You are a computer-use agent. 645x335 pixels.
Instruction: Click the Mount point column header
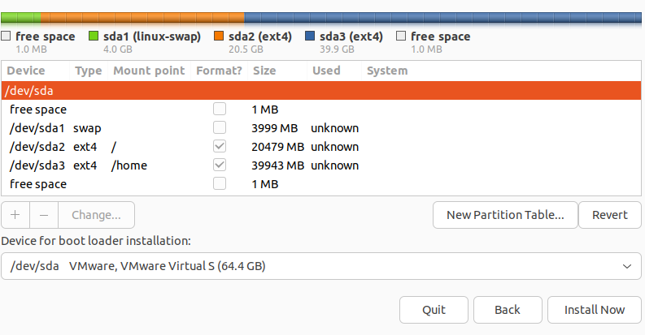click(x=149, y=71)
